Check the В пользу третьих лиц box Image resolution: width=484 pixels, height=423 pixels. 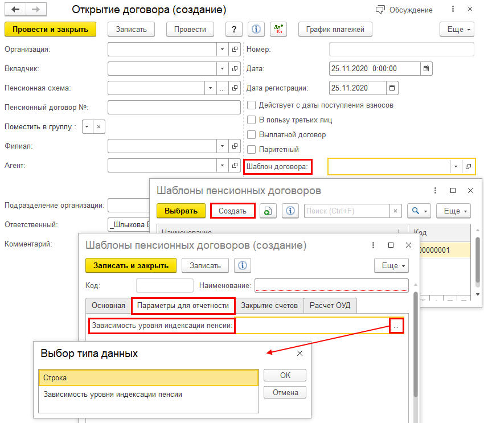[x=252, y=120]
